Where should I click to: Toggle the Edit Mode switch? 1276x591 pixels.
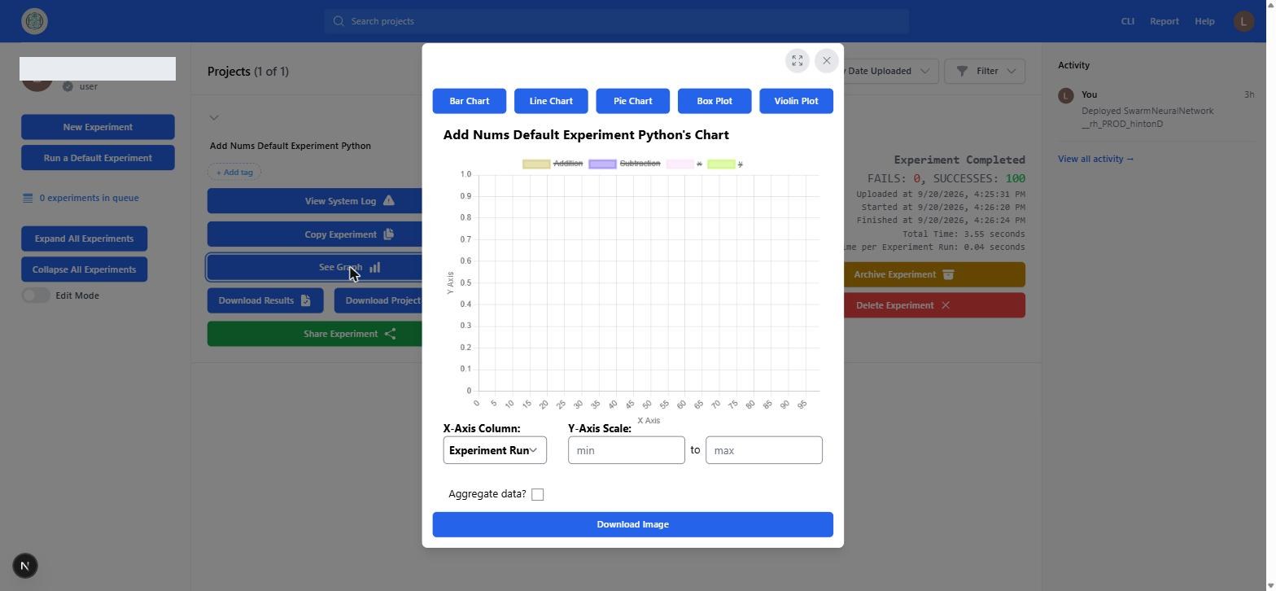[x=36, y=295]
